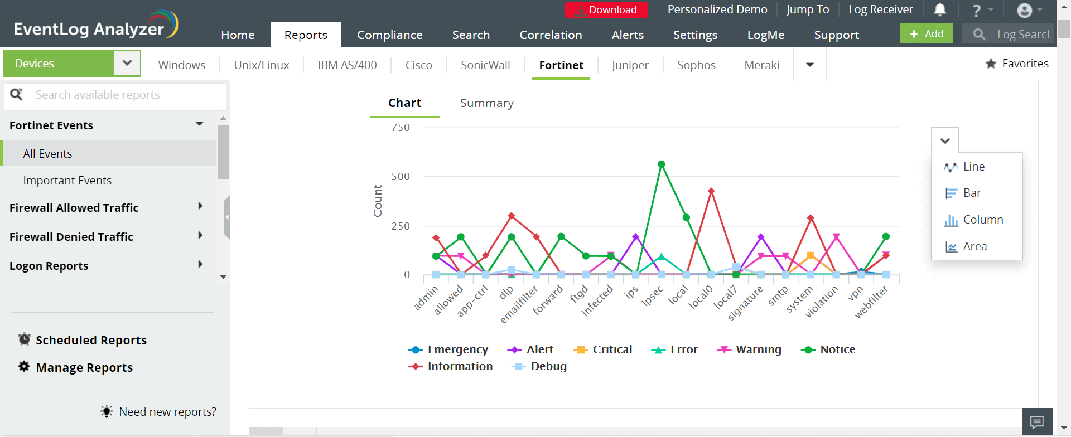Go to the Alerts tab
Screen dimensions: 1071x437
(x=628, y=35)
